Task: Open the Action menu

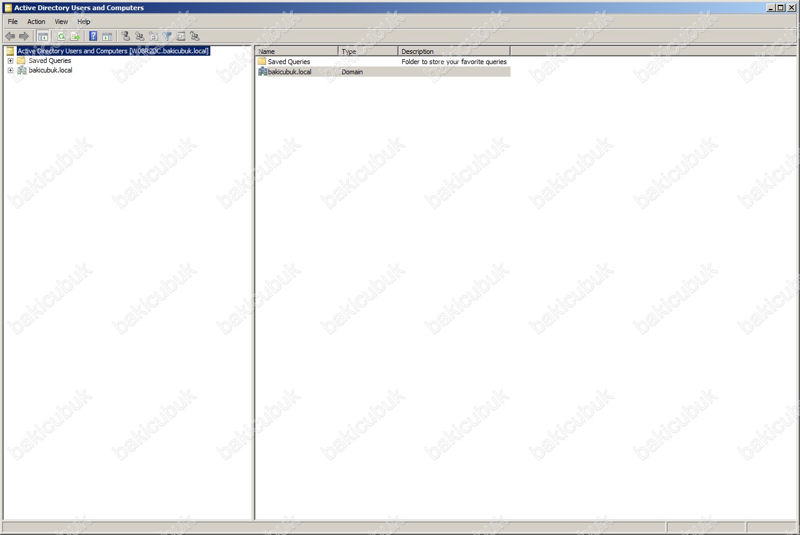Action: point(37,22)
